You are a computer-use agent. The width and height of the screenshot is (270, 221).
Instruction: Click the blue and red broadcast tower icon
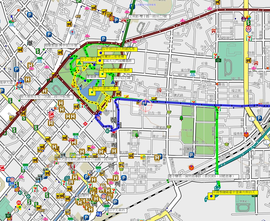coord(73,32)
